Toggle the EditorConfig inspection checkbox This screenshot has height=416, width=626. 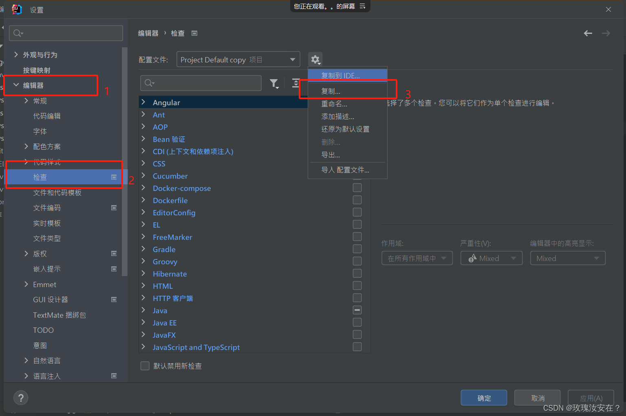pos(357,212)
